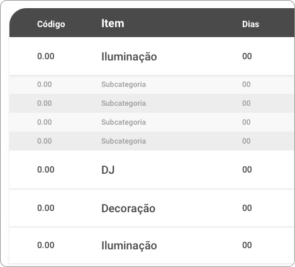Sort by the Dias column header

[250, 24]
